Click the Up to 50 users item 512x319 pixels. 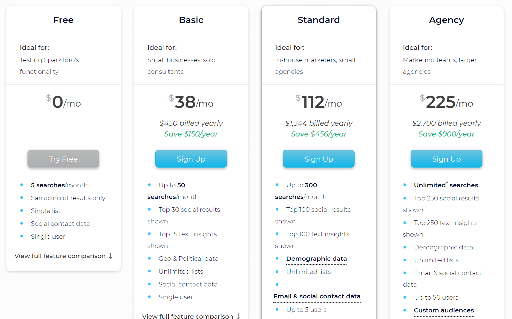click(x=436, y=297)
